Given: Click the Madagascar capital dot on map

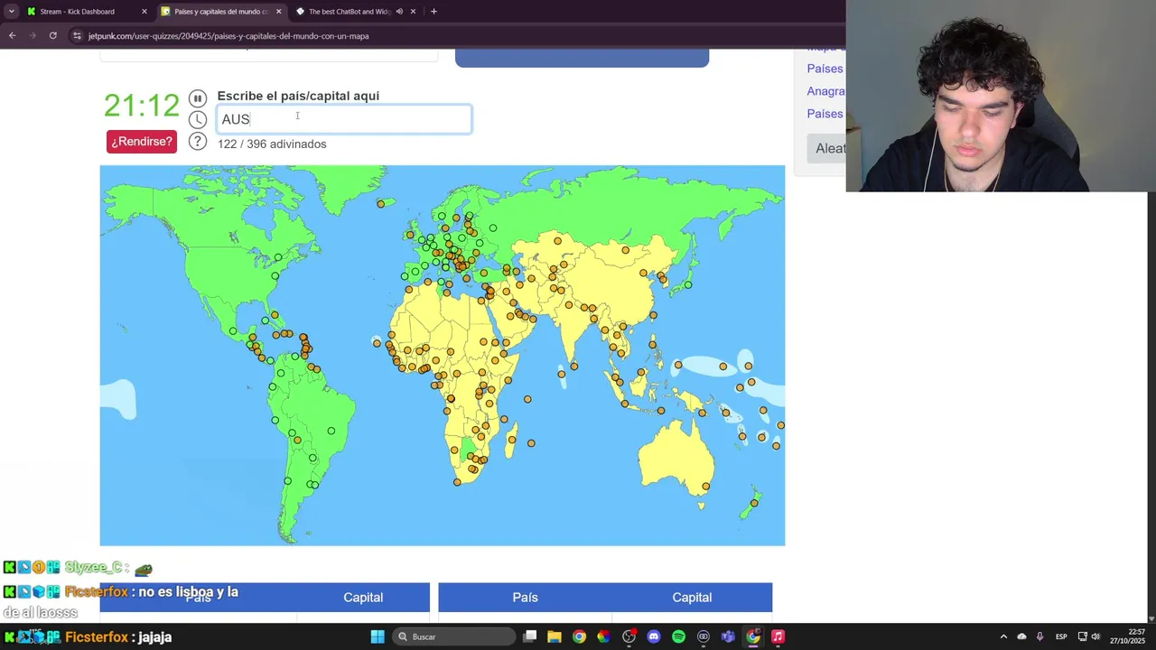Looking at the screenshot, I should [512, 440].
